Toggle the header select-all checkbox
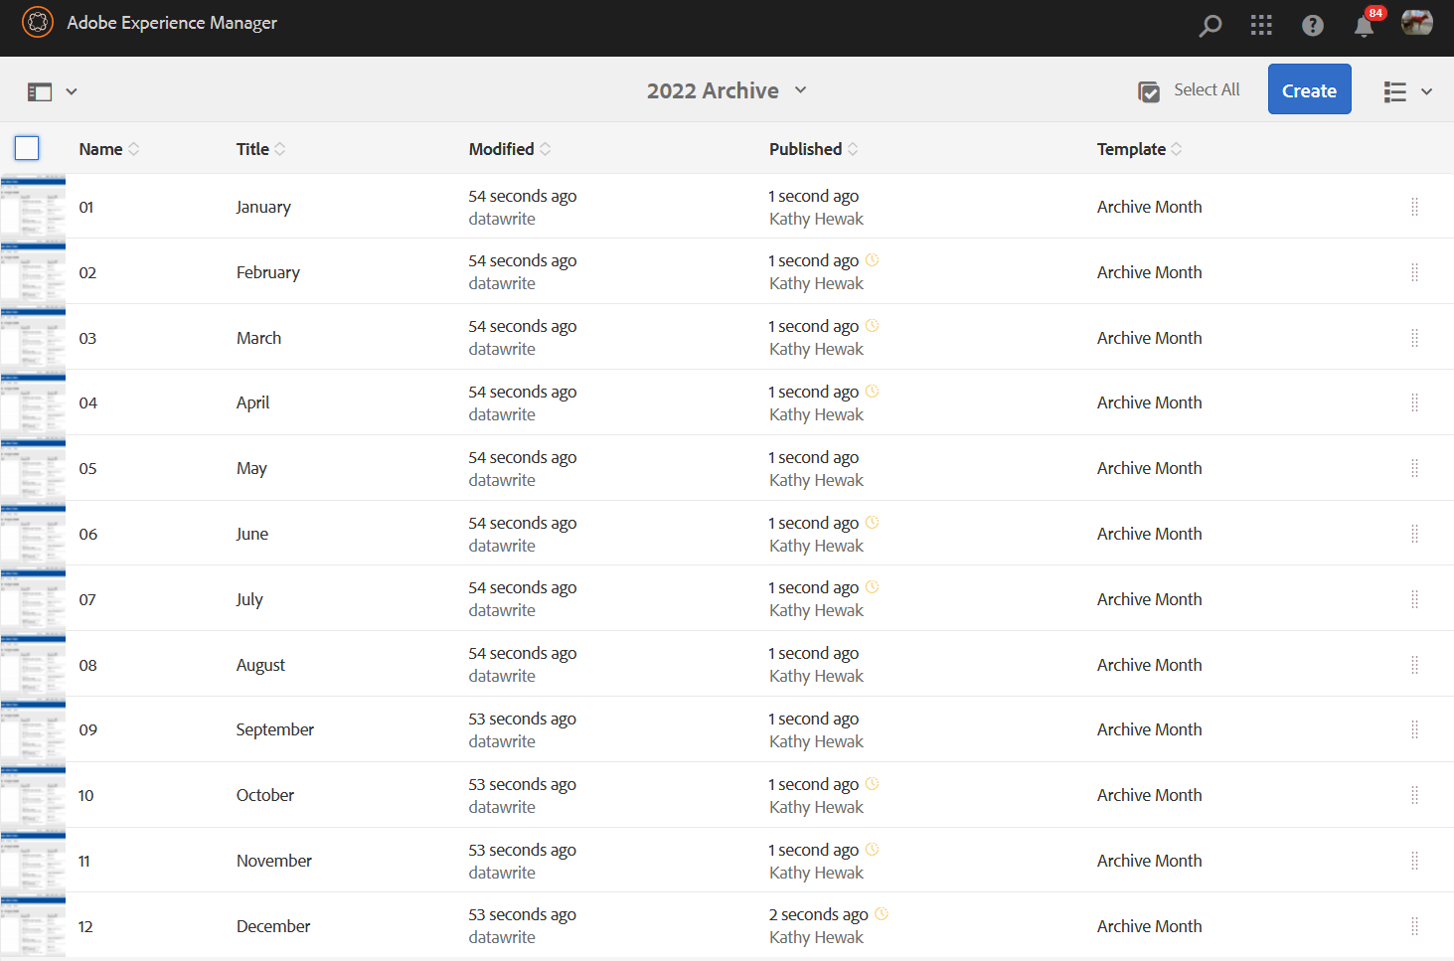The height and width of the screenshot is (961, 1454). point(27,148)
